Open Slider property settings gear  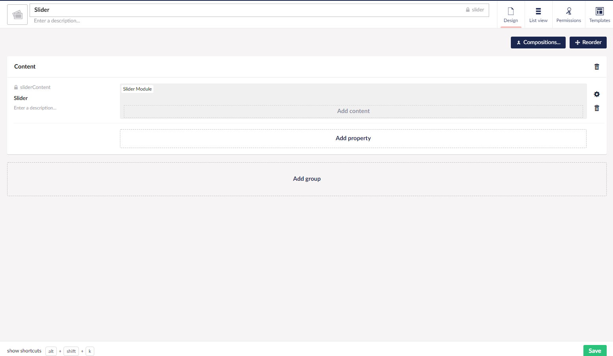596,94
